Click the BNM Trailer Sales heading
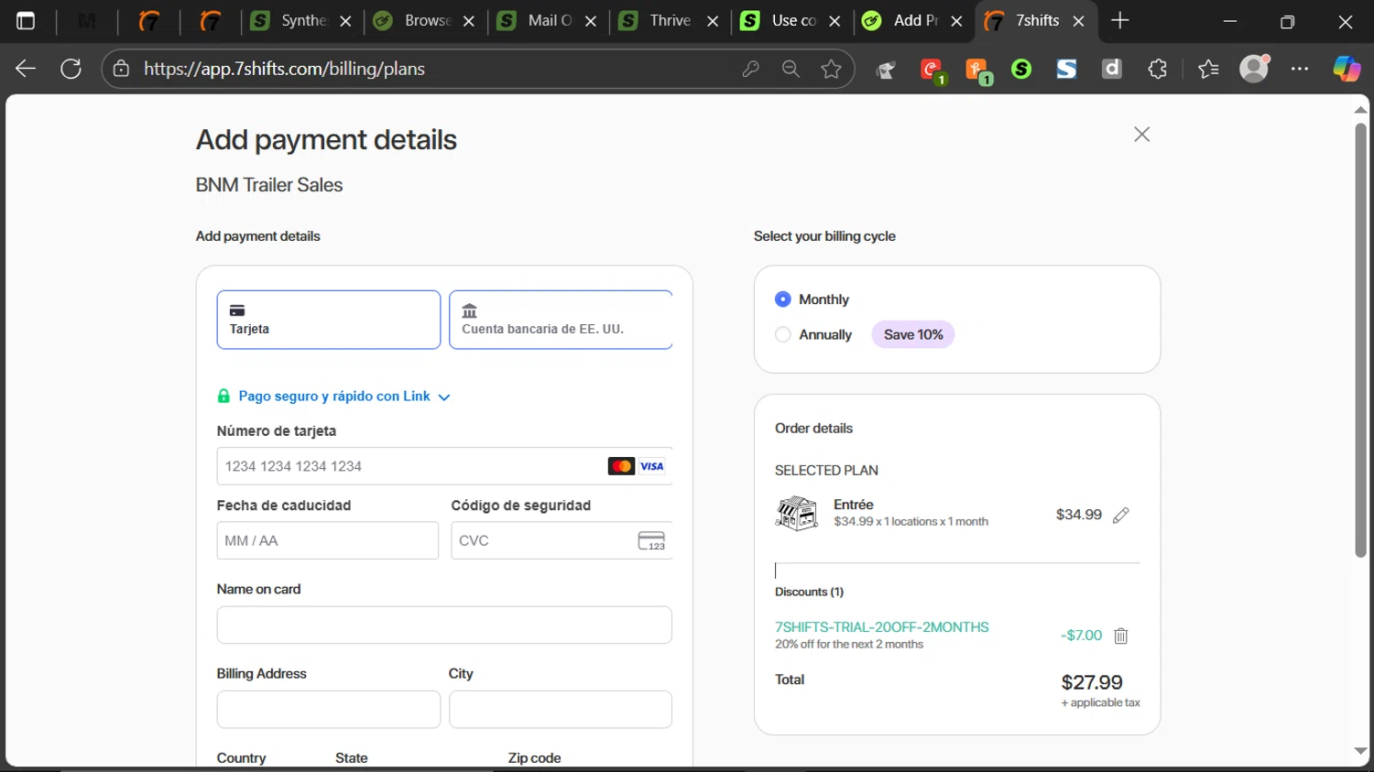The height and width of the screenshot is (772, 1374). click(269, 185)
